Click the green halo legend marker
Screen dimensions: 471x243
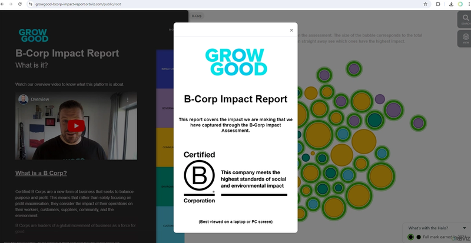click(410, 237)
